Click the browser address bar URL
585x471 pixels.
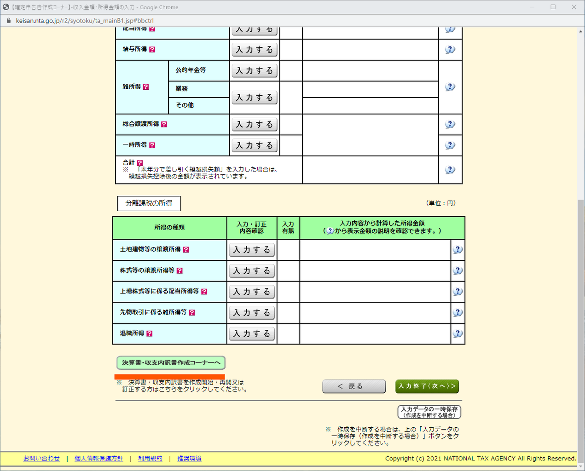(85, 21)
